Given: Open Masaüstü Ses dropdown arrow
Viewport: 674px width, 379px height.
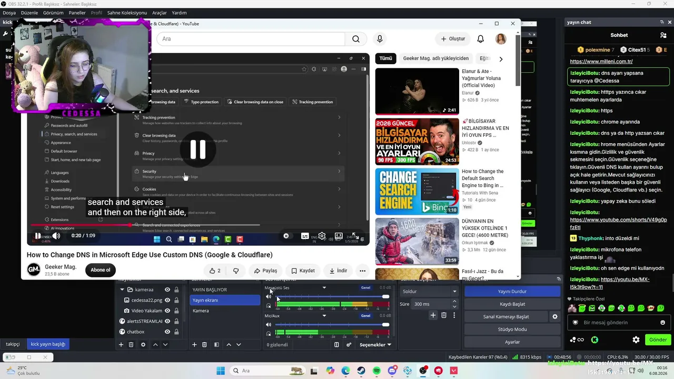Looking at the screenshot, I should tap(324, 288).
